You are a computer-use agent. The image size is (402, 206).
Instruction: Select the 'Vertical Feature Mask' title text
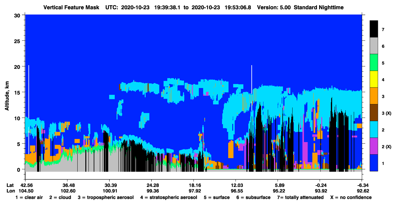pos(71,7)
